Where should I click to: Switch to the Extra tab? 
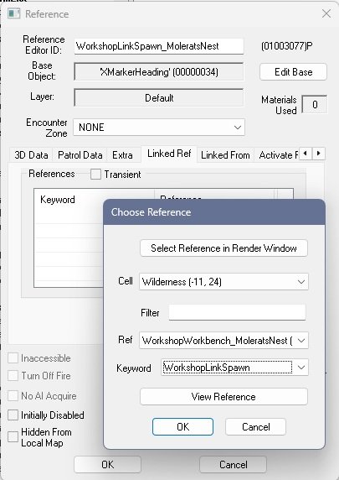tap(122, 155)
